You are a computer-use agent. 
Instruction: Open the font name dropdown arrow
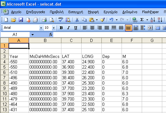tap(41, 28)
